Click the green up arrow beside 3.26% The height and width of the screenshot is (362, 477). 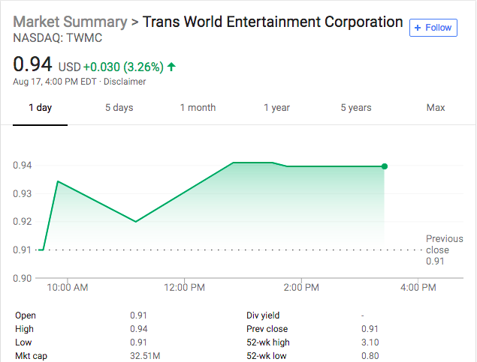tap(171, 67)
